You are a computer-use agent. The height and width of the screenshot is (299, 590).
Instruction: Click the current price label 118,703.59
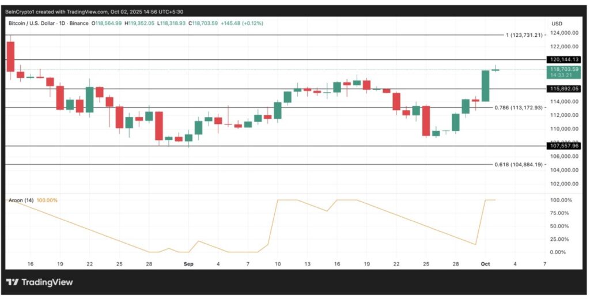(x=563, y=69)
